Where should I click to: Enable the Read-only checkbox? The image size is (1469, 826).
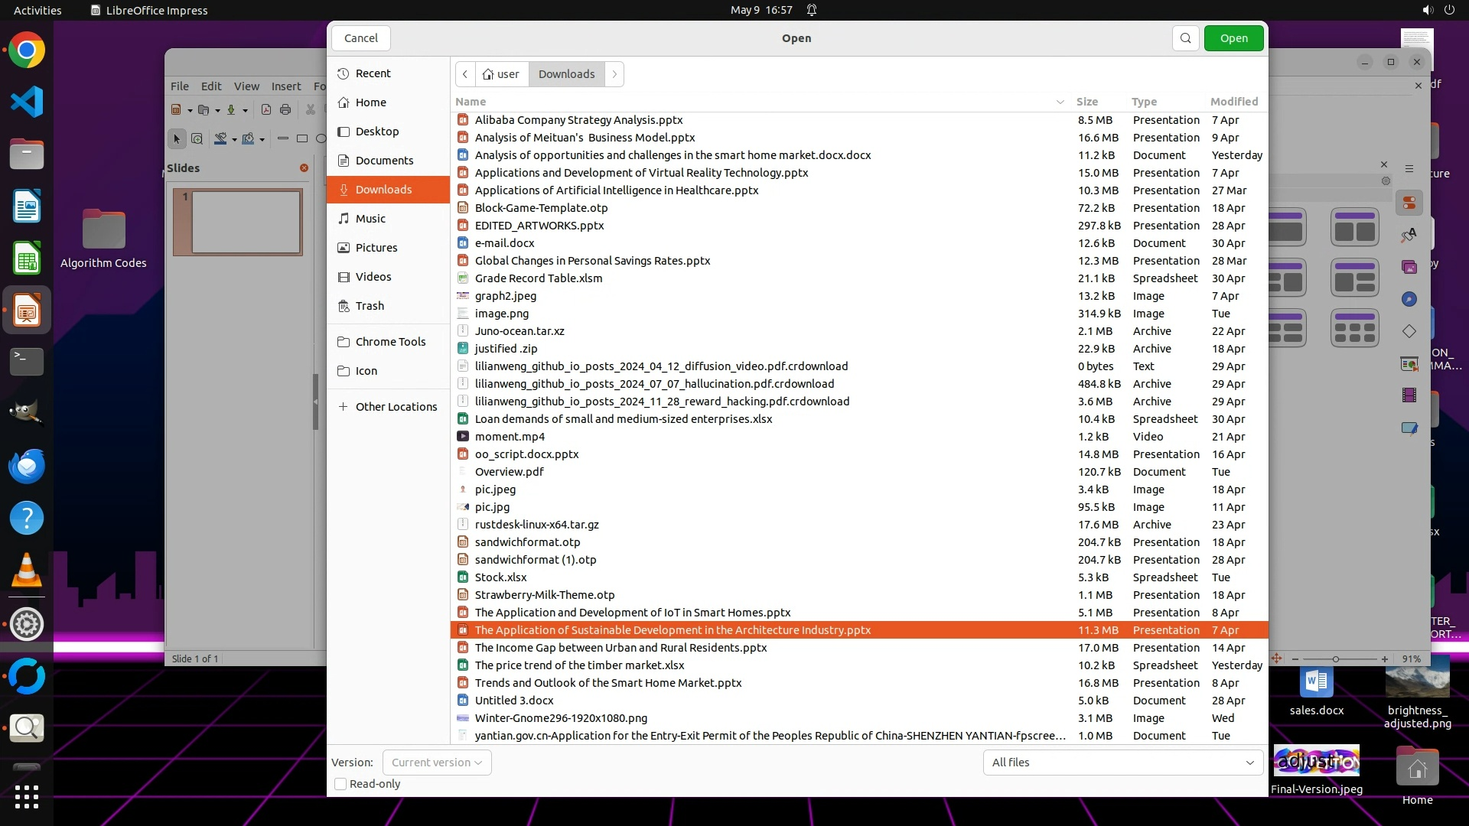(x=341, y=784)
